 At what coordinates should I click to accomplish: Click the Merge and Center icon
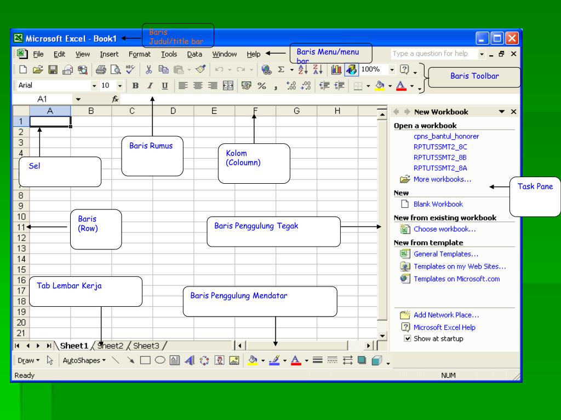point(228,85)
